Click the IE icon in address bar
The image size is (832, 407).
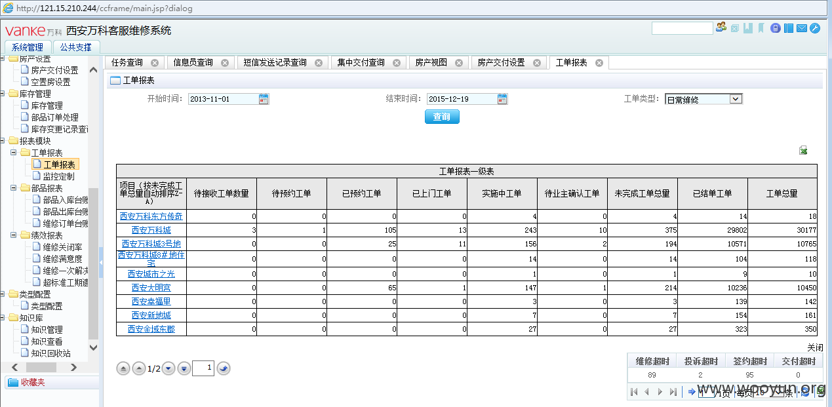point(7,8)
